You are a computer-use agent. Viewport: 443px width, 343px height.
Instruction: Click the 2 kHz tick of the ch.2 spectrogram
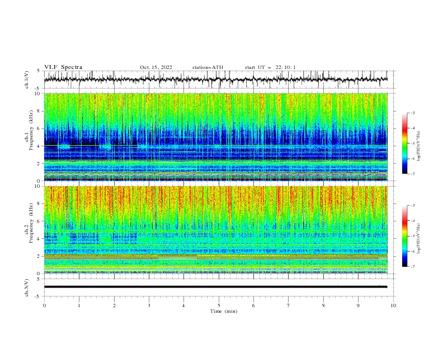(x=39, y=256)
